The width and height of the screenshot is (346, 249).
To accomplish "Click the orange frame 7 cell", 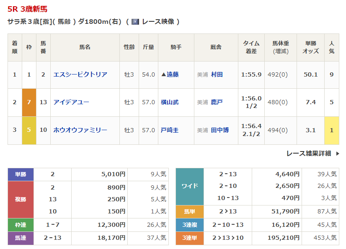I will 29,102.
